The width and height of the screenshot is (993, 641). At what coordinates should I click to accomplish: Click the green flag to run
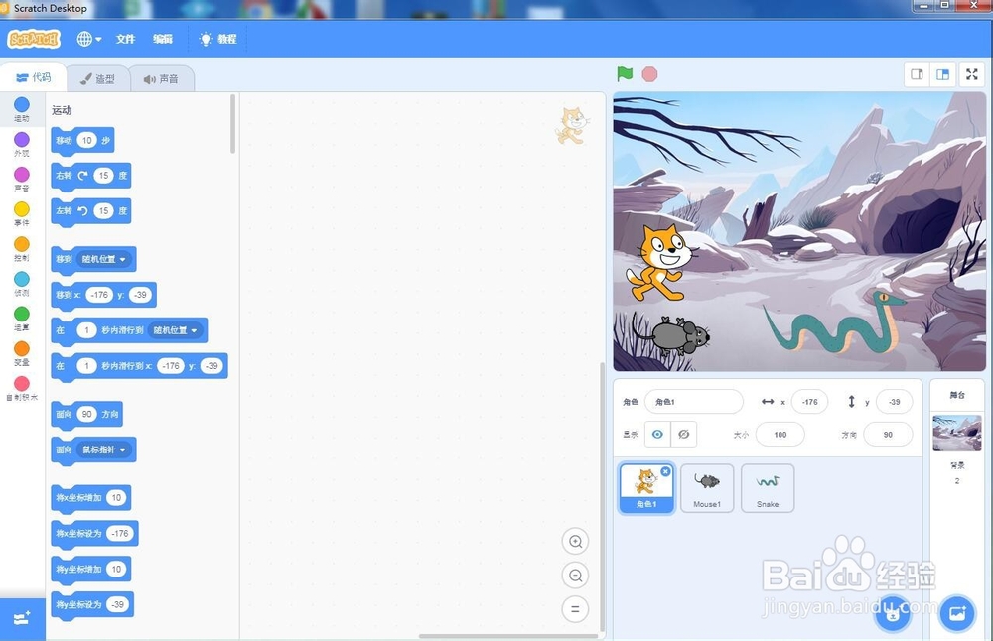coord(625,74)
